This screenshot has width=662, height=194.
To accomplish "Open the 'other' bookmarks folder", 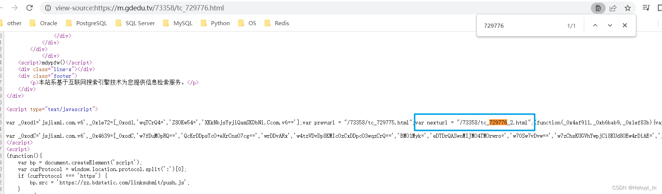I will tap(11, 23).
